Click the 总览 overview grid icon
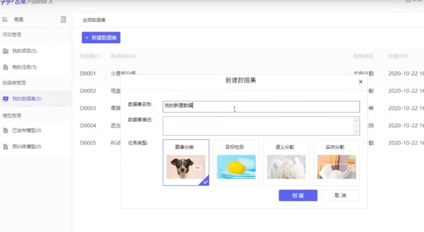The width and height of the screenshot is (424, 232). (4, 19)
